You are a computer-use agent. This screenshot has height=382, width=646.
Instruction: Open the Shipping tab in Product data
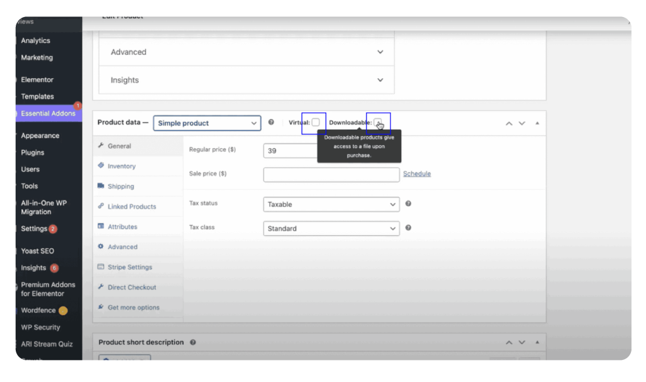[x=120, y=187]
